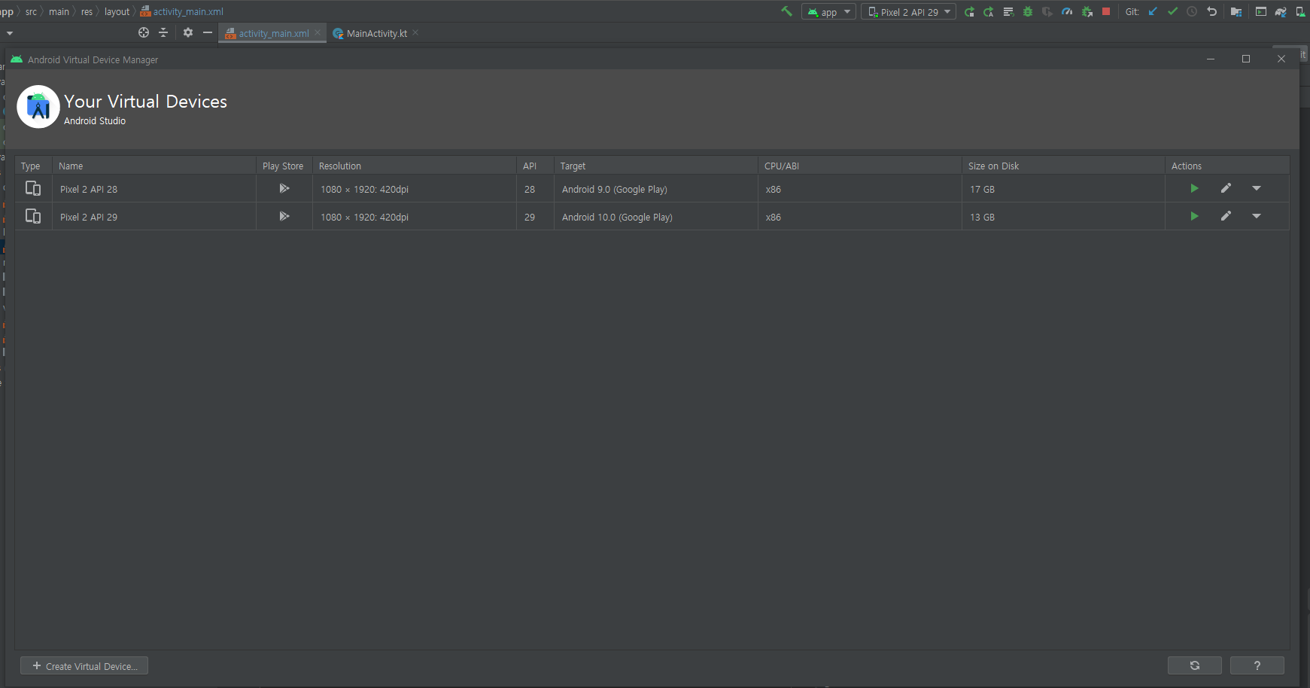Close the activity_main.xml tab
1310x688 pixels.
click(x=318, y=32)
